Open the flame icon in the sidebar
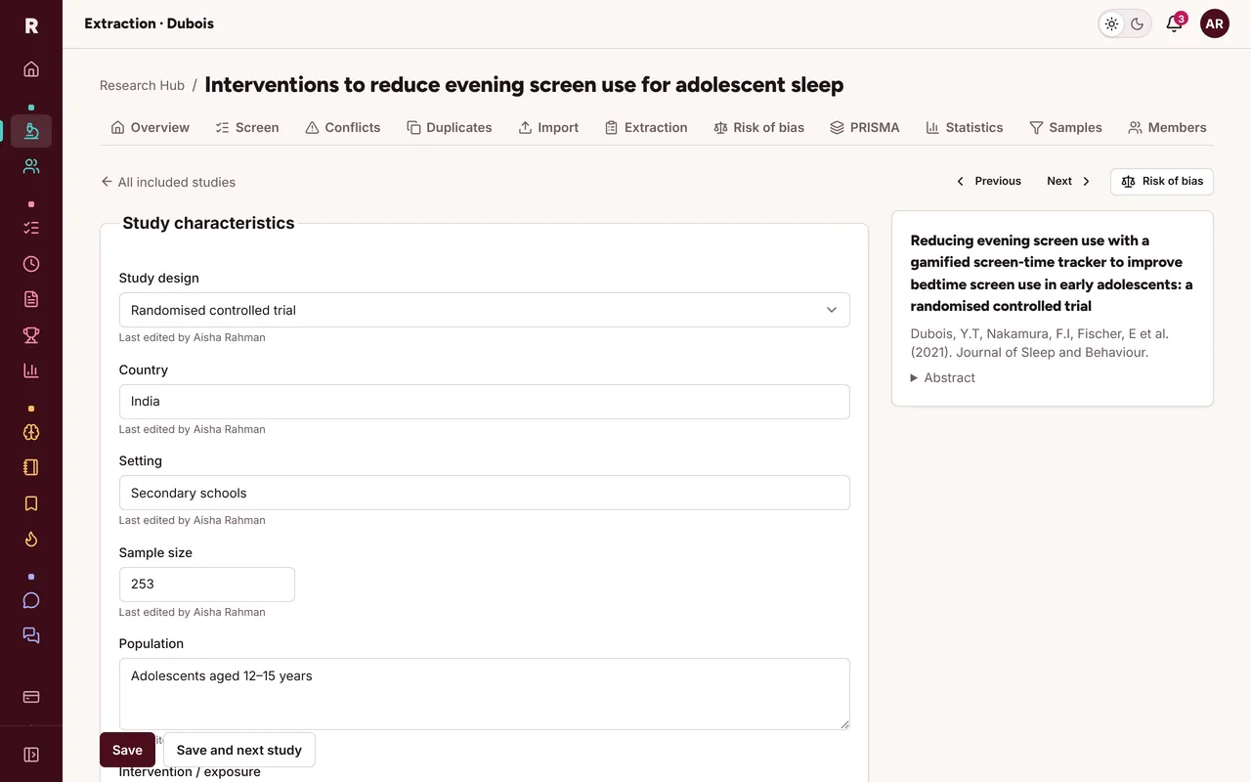The width and height of the screenshot is (1251, 782). click(x=31, y=539)
